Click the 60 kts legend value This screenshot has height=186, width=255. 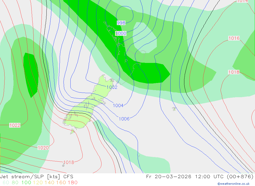coord(6,183)
